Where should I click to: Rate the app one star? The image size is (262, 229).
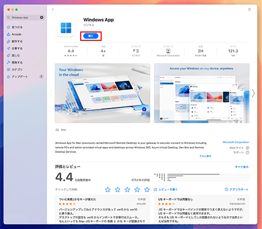[x=107, y=190]
